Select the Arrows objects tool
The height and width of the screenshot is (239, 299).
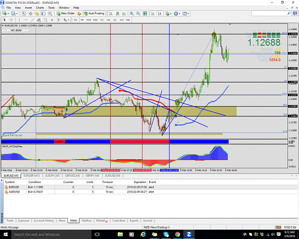point(65,20)
